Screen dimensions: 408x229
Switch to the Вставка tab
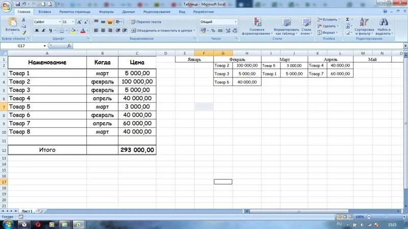point(44,12)
